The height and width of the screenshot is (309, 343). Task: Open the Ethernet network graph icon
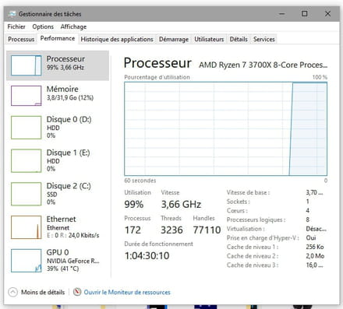(x=26, y=227)
